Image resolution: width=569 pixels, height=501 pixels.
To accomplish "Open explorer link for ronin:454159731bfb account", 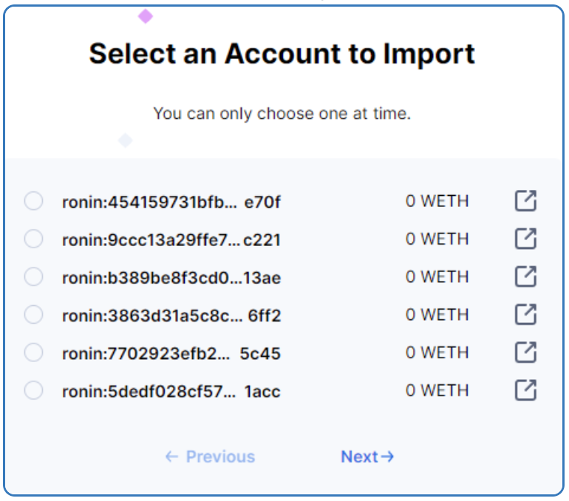I will pos(525,201).
